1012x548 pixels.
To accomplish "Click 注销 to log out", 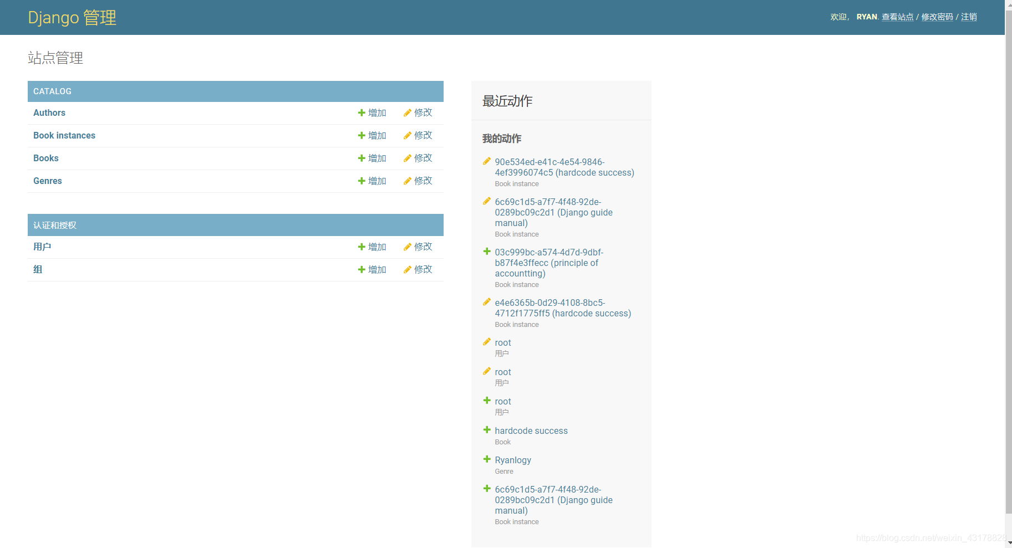I will coord(969,17).
